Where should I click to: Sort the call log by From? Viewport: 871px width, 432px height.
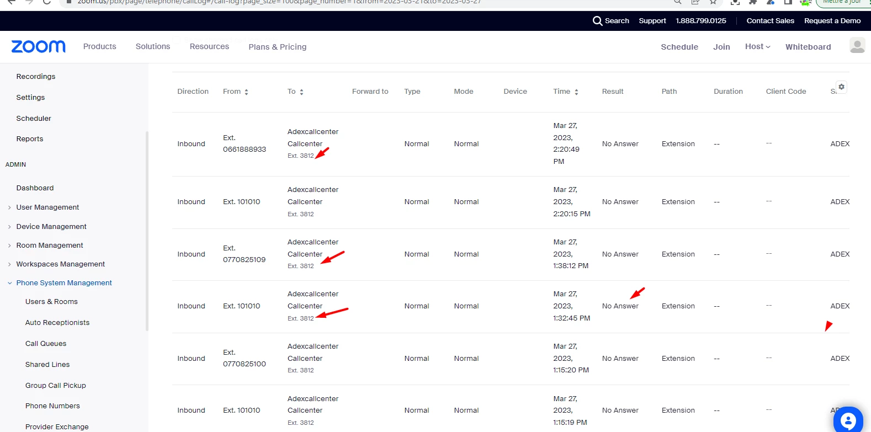[x=246, y=92]
